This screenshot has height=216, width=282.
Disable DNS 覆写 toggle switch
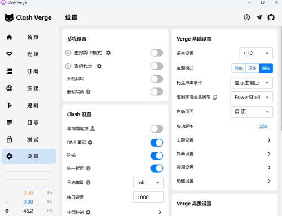[157, 143]
